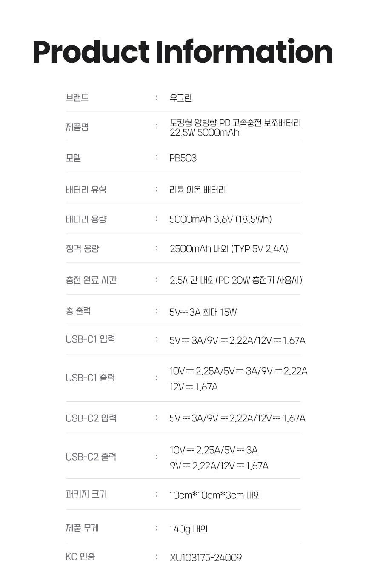
Task: Click the product name text with 22.5W 5000mAh
Action: pyautogui.click(x=235, y=128)
